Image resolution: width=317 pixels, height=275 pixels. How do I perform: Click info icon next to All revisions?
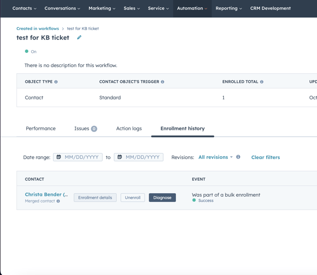[238, 157]
